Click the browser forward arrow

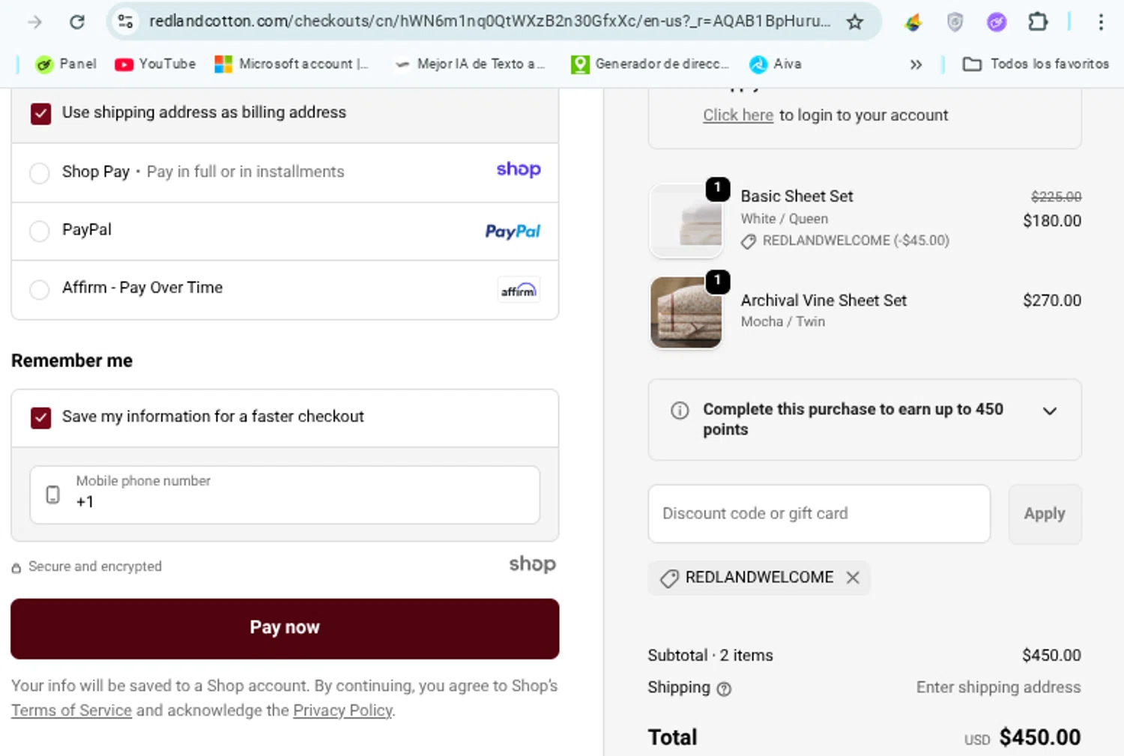tap(34, 22)
